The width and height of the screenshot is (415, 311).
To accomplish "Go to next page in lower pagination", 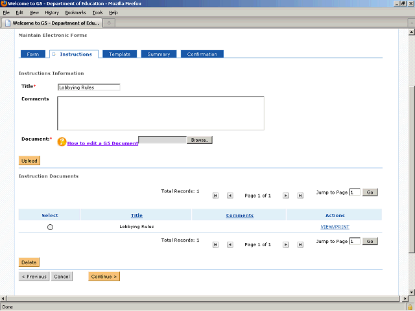I will click(285, 245).
